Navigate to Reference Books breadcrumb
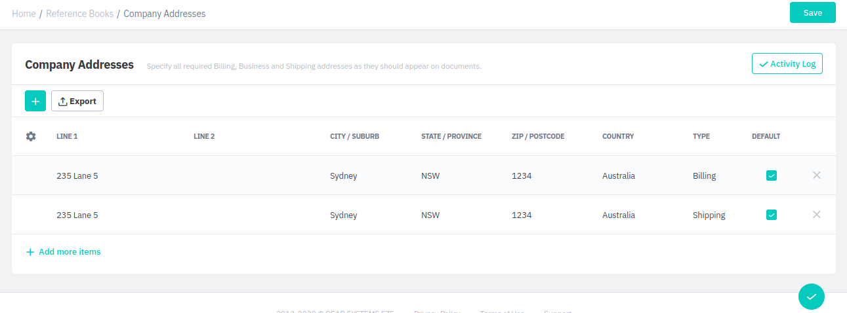The width and height of the screenshot is (847, 313). pos(79,14)
